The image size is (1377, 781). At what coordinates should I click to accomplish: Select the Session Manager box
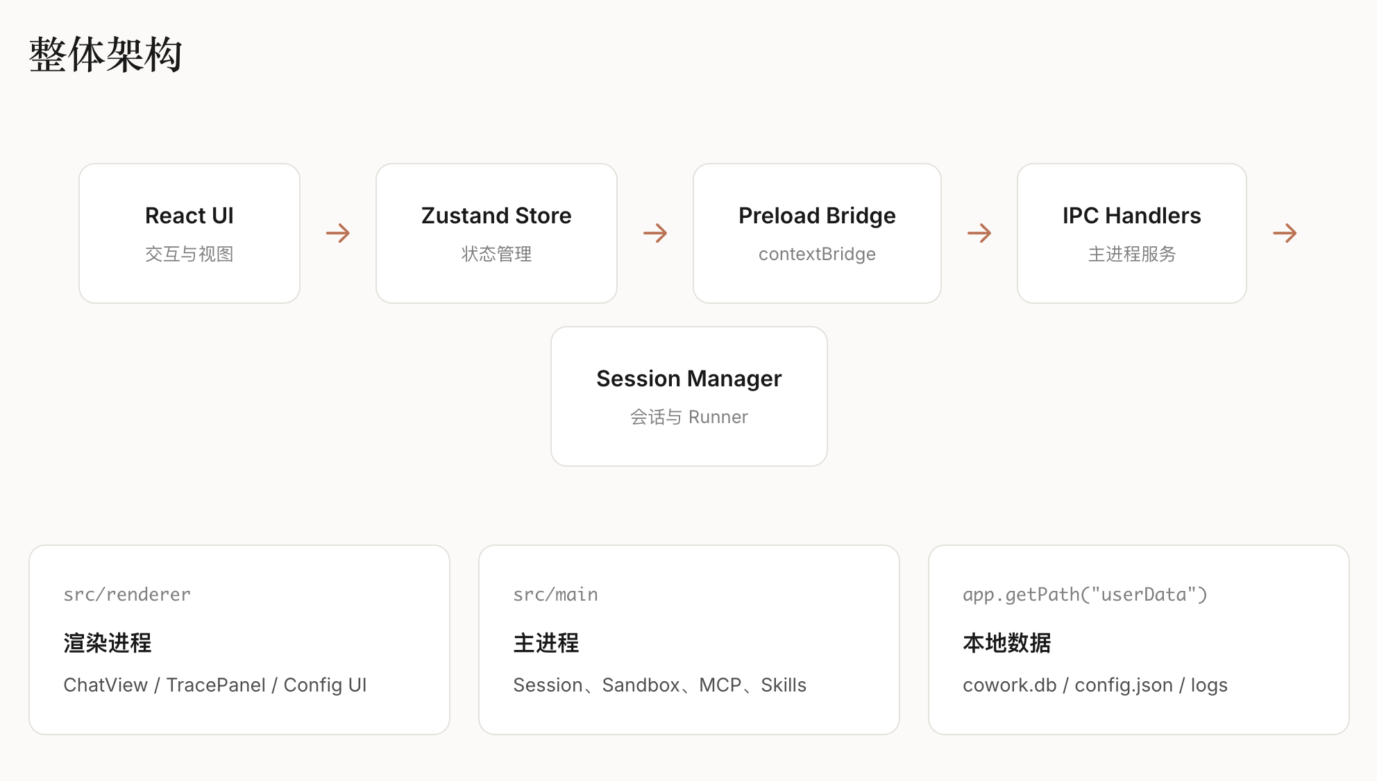[x=688, y=396]
